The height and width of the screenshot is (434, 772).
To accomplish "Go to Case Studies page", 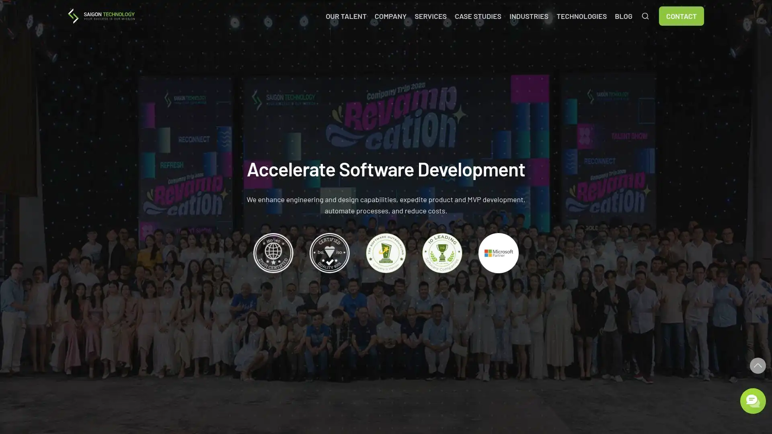I will (x=478, y=16).
